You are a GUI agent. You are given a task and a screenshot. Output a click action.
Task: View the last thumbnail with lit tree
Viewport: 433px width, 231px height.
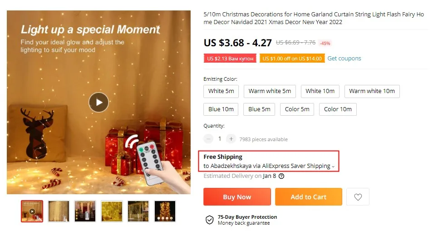click(x=165, y=211)
